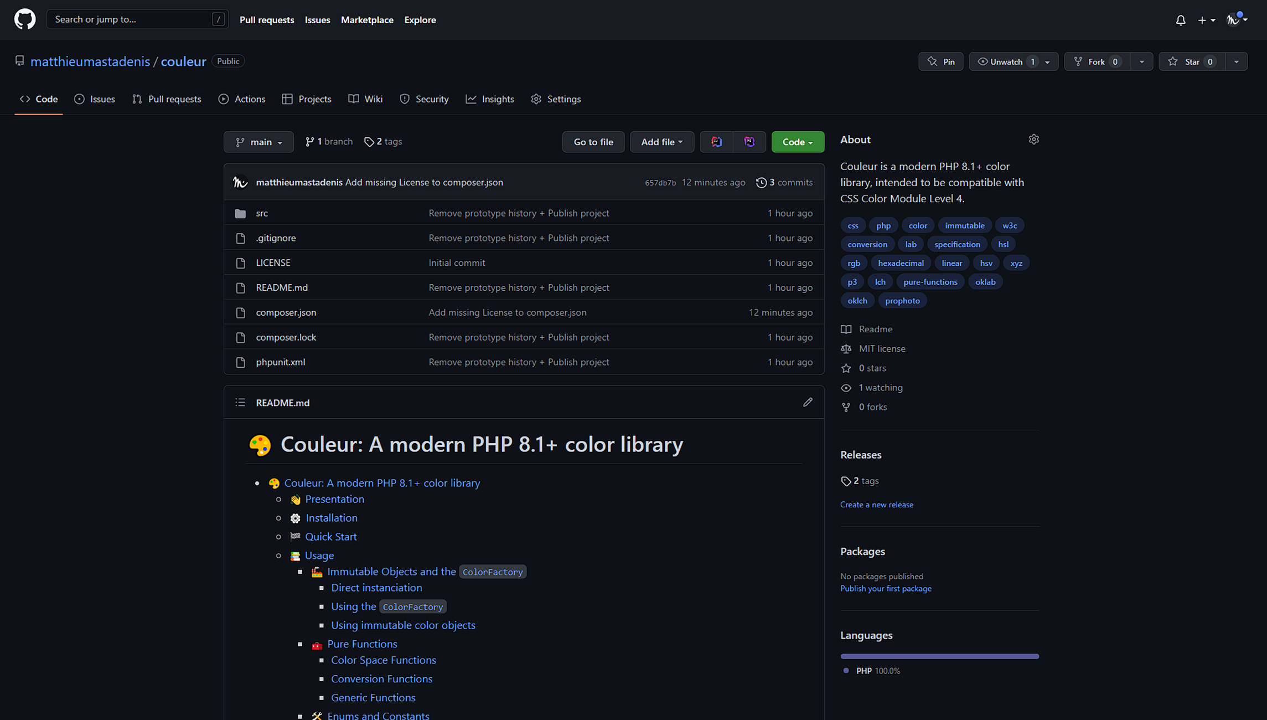1267x720 pixels.
Task: Open the Add file dropdown
Action: point(661,142)
